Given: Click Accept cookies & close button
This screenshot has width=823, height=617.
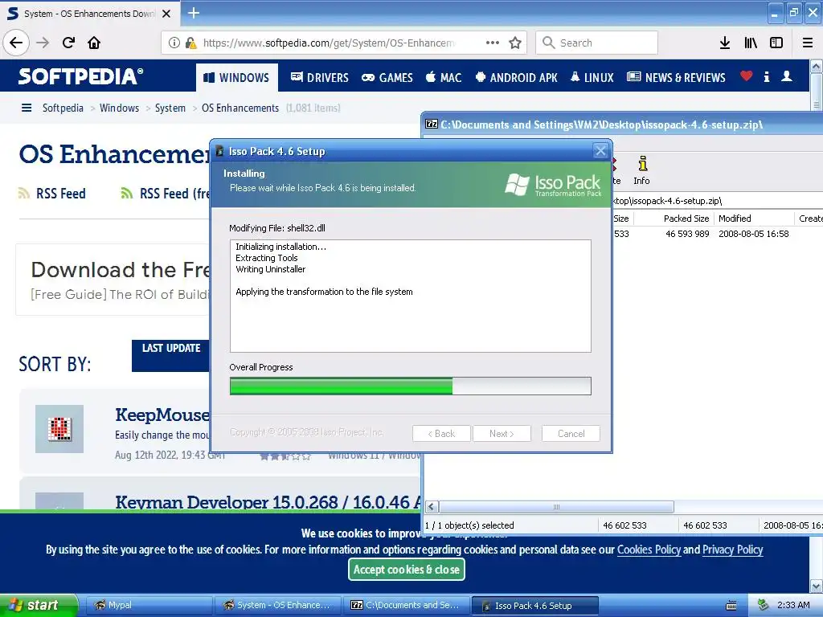Looking at the screenshot, I should 406,570.
